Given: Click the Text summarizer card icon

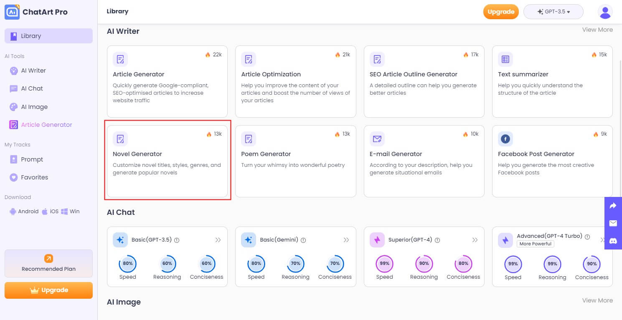Looking at the screenshot, I should point(505,59).
